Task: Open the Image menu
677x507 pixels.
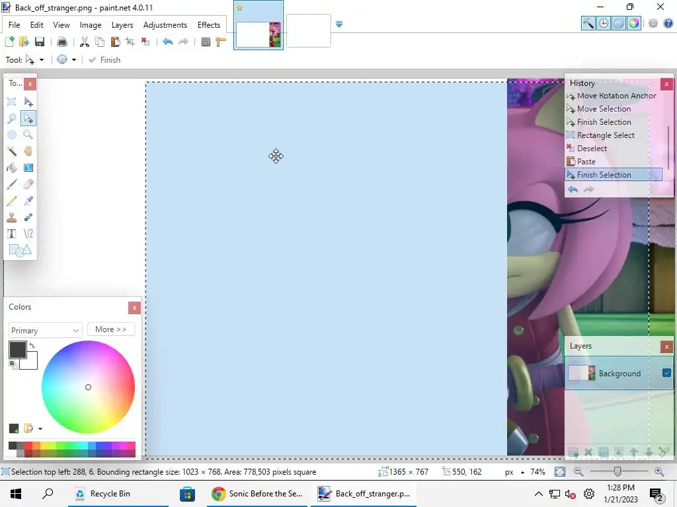Action: tap(90, 25)
